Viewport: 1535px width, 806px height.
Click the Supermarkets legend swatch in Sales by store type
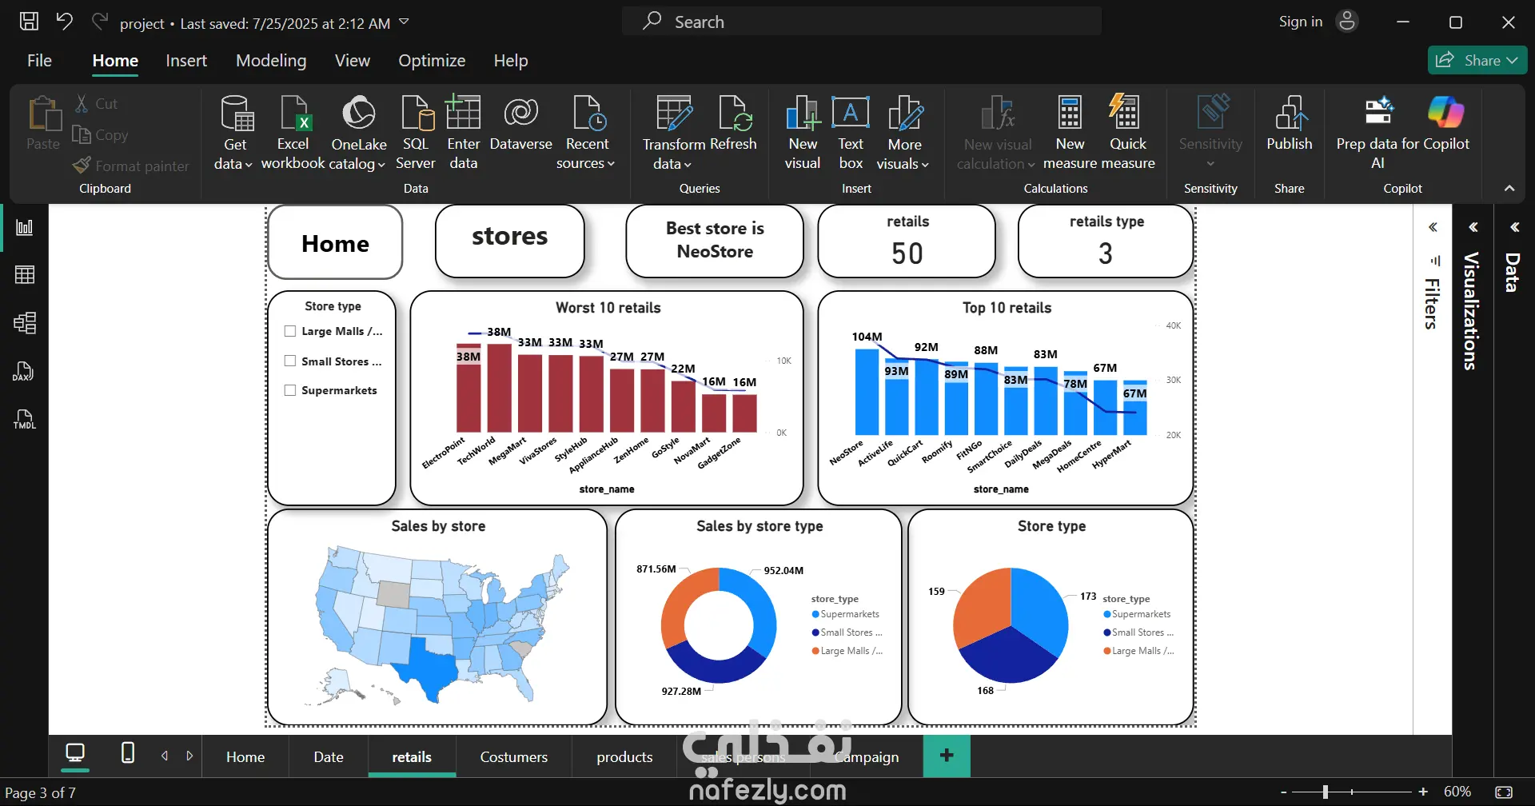(x=815, y=614)
